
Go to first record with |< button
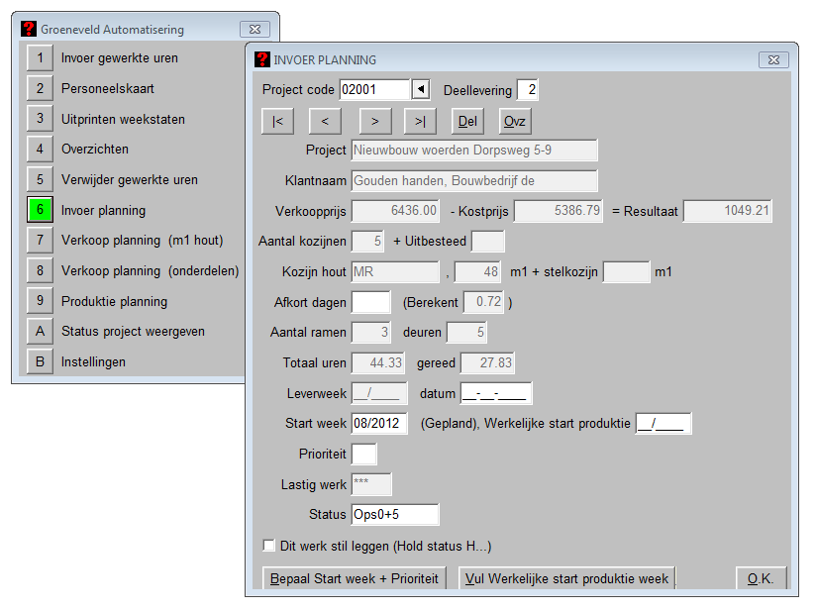tap(277, 121)
